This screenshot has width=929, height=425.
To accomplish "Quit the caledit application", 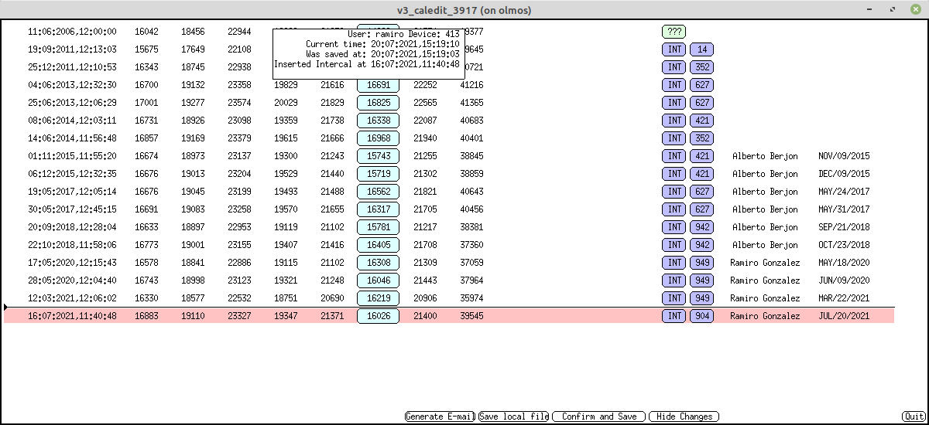I will pyautogui.click(x=914, y=416).
